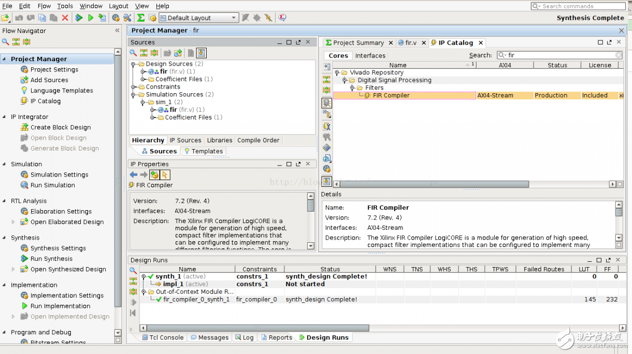Click the red X delete toolbar icon
Screen dimensions: 632x354
coord(65,18)
